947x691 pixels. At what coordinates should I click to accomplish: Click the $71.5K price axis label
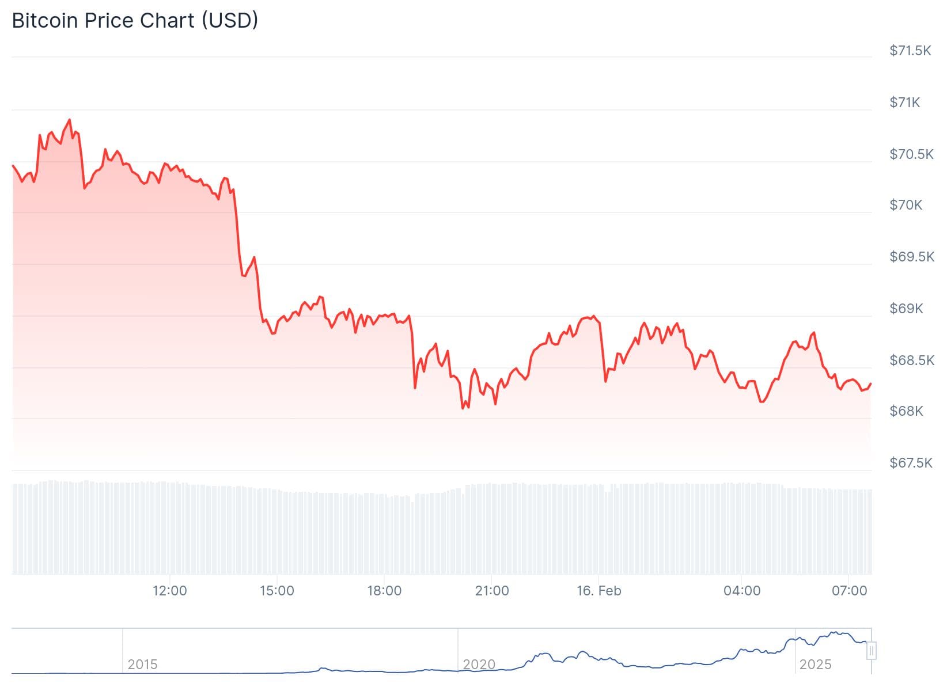pyautogui.click(x=910, y=51)
